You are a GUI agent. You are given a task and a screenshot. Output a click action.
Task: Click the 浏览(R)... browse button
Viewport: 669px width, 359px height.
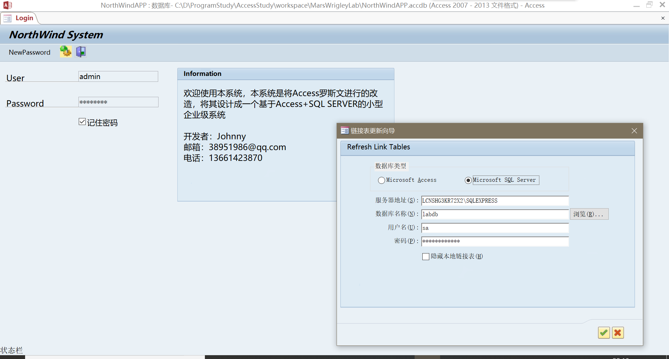click(x=589, y=214)
